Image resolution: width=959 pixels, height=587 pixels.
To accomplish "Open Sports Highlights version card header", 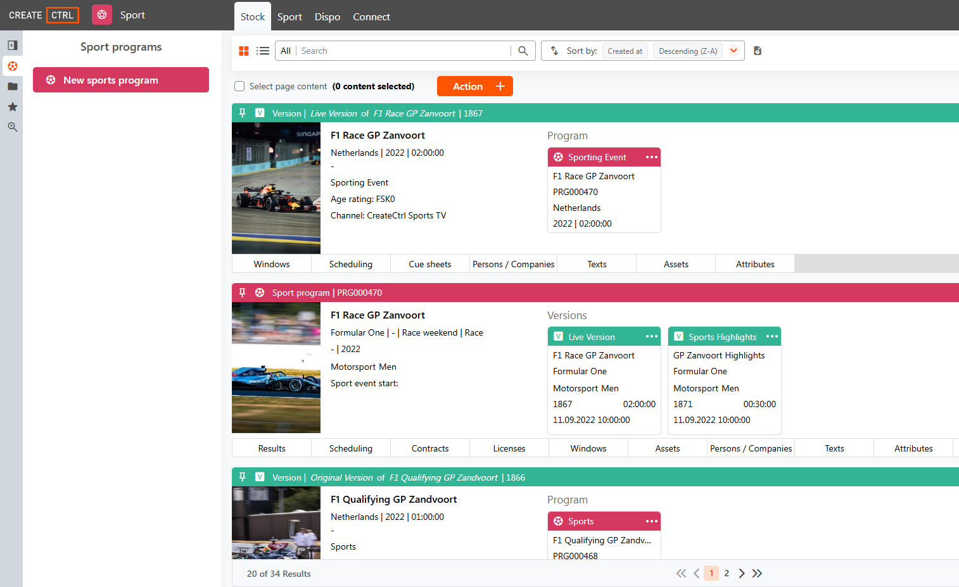I will [x=725, y=336].
